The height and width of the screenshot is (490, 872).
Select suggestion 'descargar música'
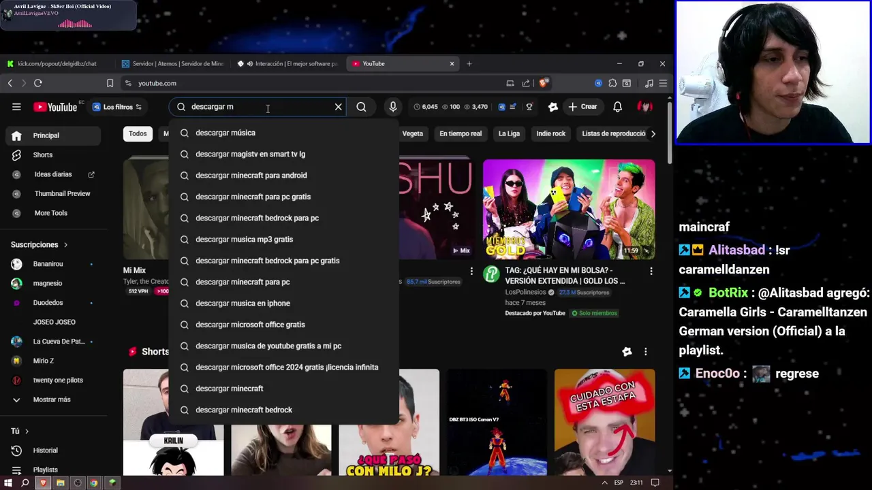(x=283, y=133)
